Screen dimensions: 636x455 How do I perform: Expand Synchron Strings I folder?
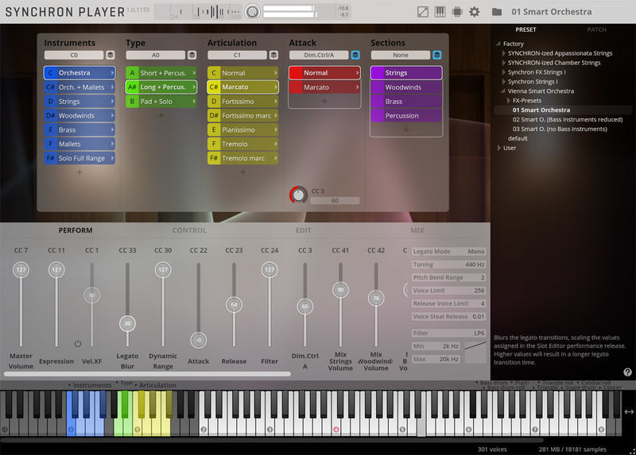click(504, 82)
